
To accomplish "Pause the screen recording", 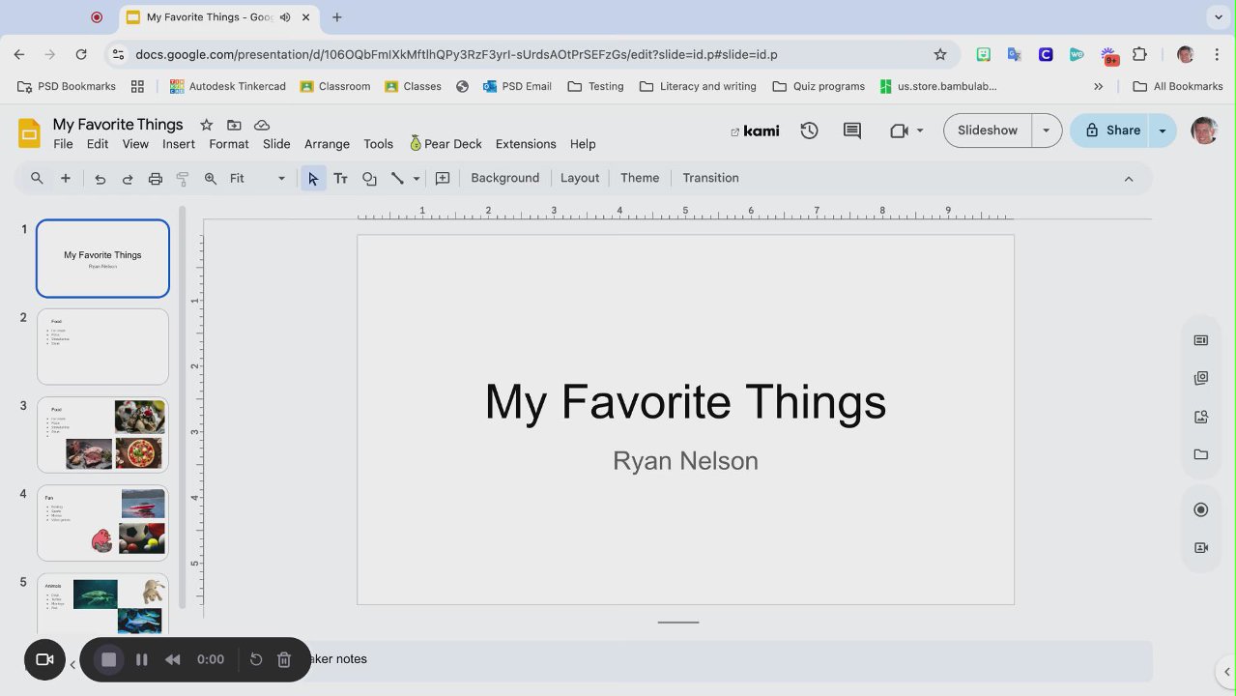I will (x=142, y=659).
